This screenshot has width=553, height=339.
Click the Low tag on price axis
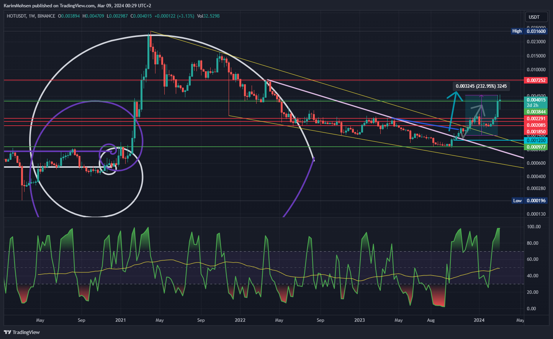(x=517, y=201)
